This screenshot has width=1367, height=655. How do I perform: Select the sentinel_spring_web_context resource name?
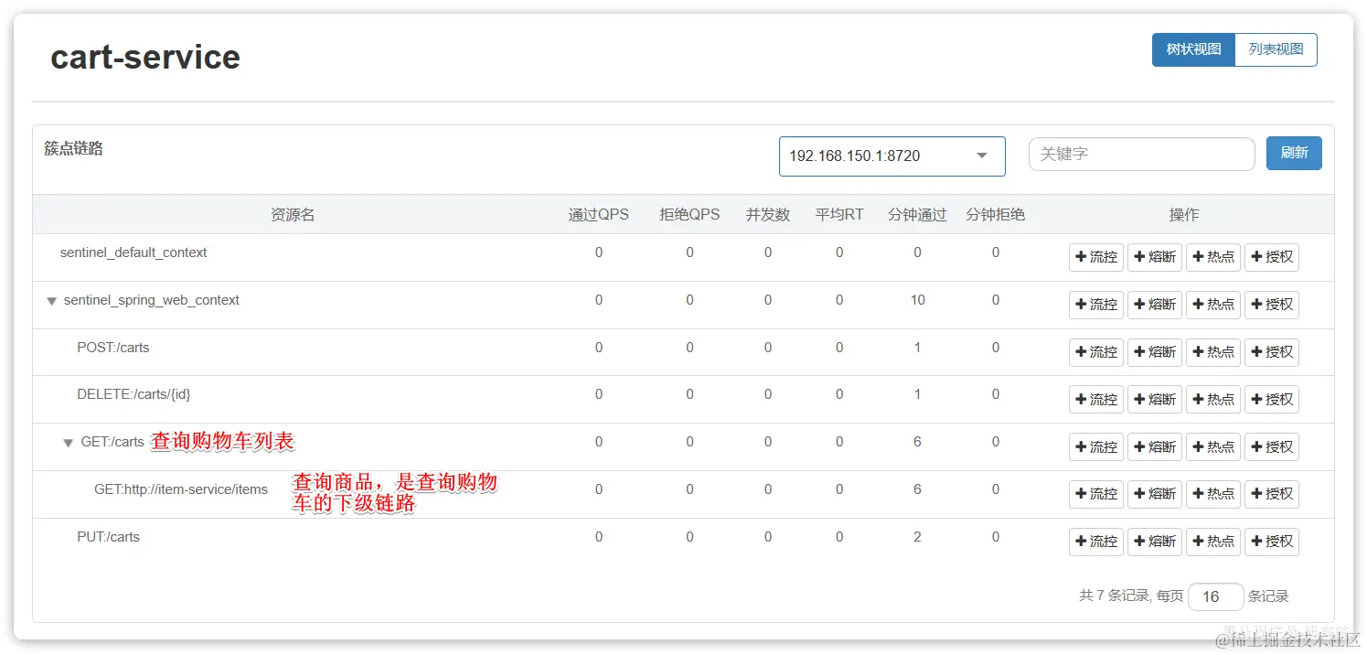click(x=152, y=300)
